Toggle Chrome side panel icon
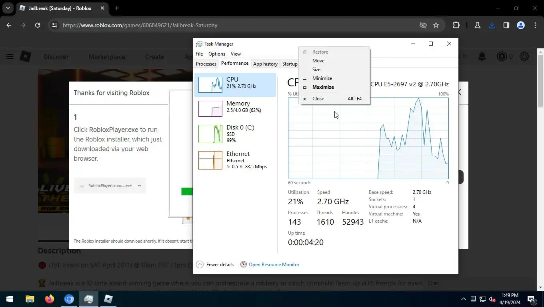This screenshot has height=307, width=544. 506,25
